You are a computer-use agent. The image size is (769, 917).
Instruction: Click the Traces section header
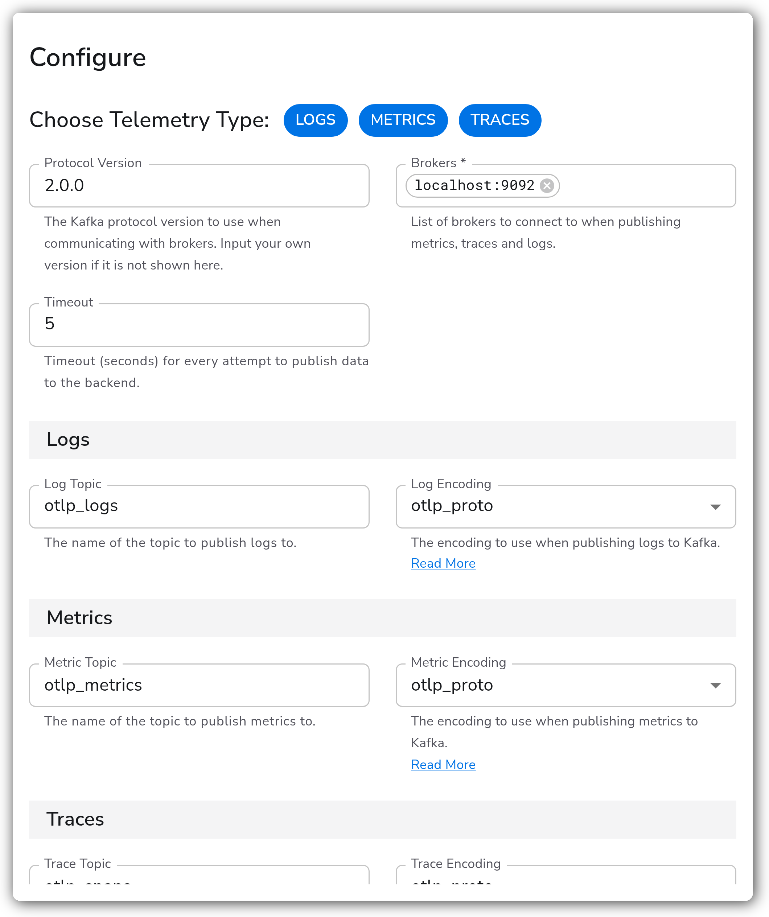(x=382, y=820)
